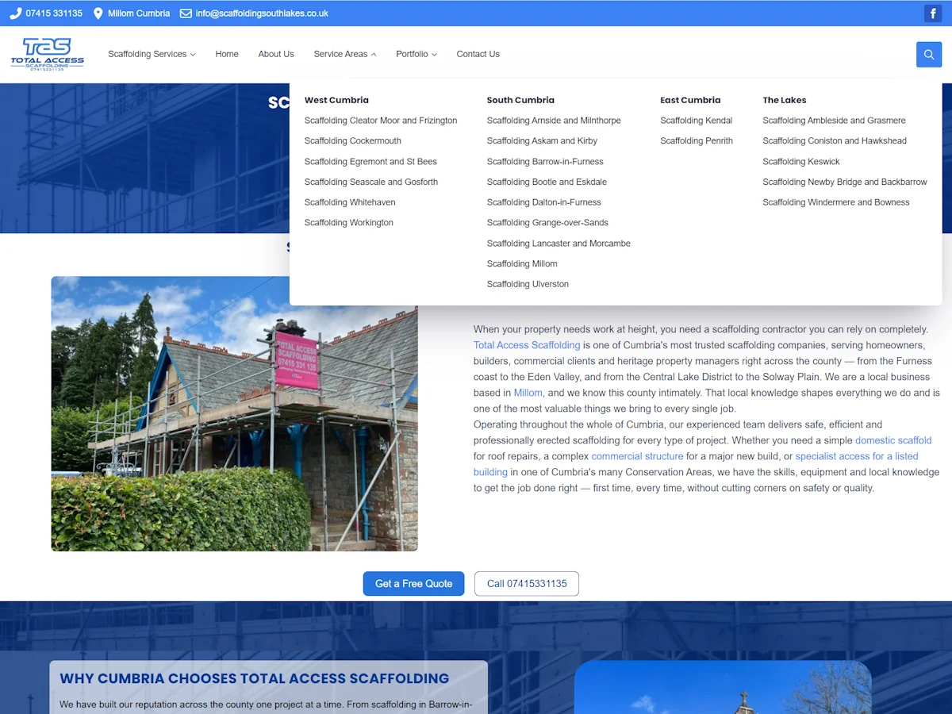
Task: Open Scaffolding Arnside and Milnthorpe
Action: pos(554,121)
